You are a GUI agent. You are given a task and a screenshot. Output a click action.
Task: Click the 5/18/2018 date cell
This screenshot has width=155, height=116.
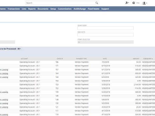tap(106, 96)
